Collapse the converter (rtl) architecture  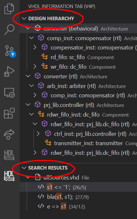[28, 76]
